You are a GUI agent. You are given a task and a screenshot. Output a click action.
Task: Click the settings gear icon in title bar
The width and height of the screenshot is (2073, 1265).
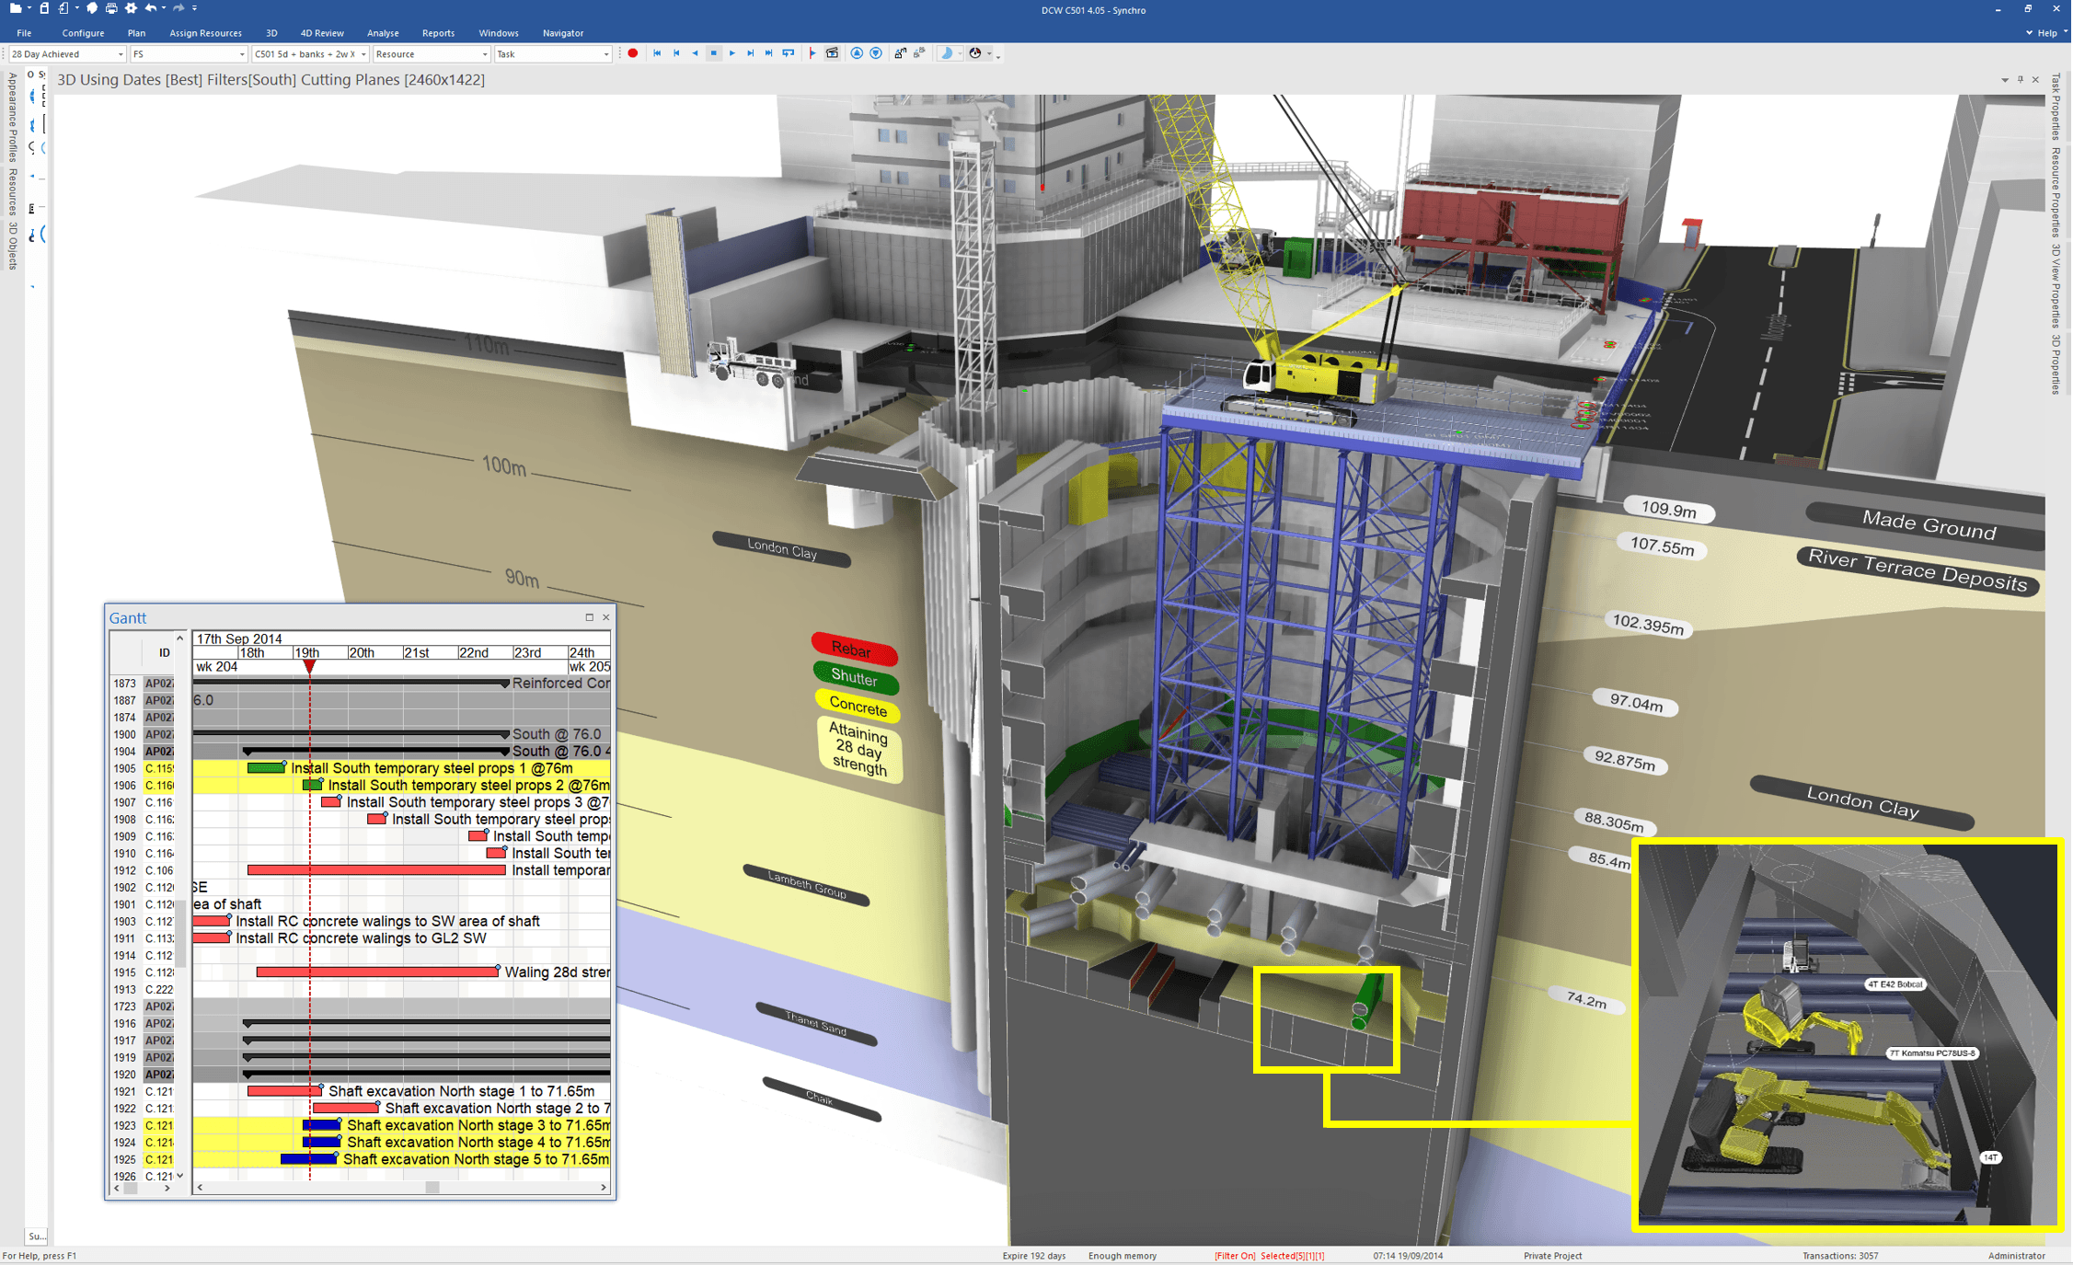click(131, 8)
